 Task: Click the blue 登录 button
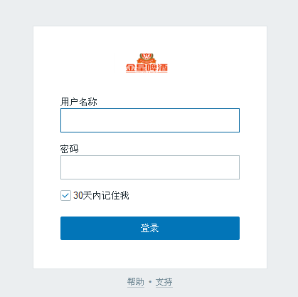pyautogui.click(x=150, y=228)
